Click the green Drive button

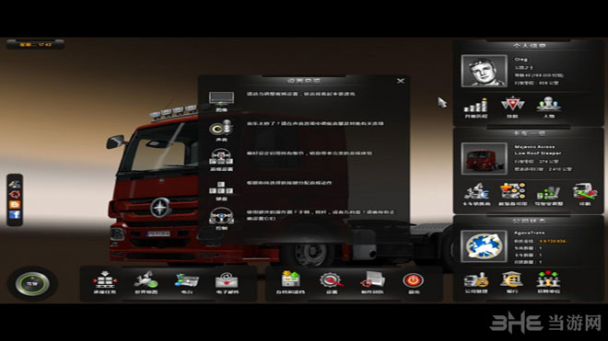click(32, 284)
